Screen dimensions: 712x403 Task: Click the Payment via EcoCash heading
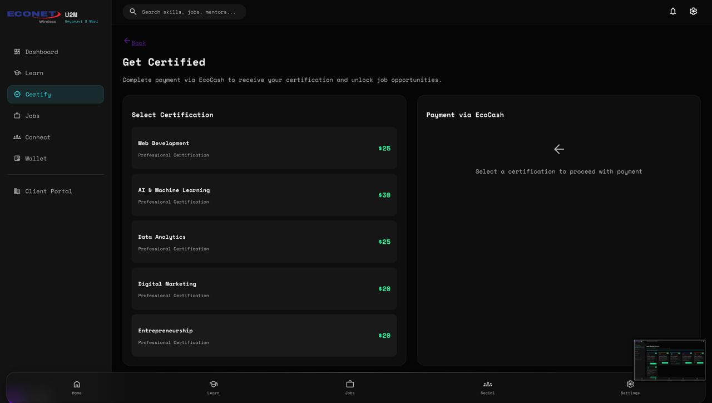point(465,115)
